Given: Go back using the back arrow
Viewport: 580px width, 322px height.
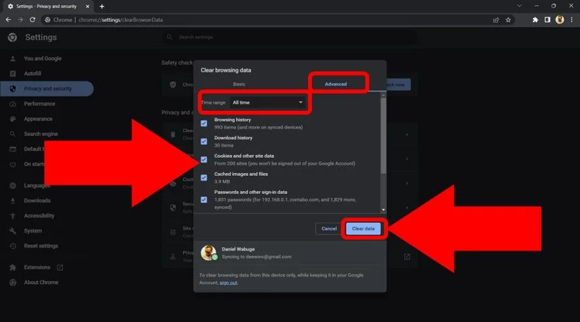Looking at the screenshot, I should 8,19.
